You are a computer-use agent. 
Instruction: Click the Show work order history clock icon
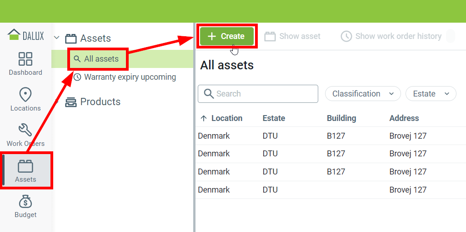pos(346,36)
